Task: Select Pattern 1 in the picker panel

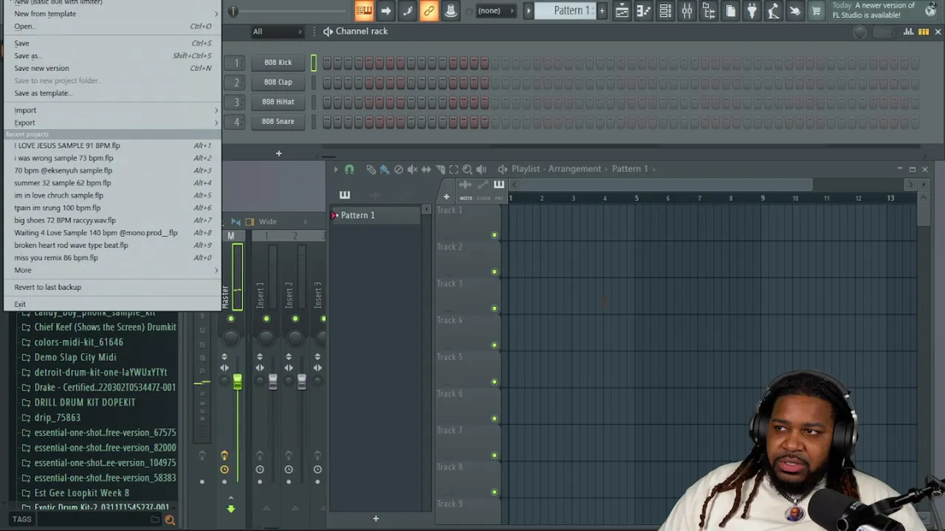Action: 377,215
